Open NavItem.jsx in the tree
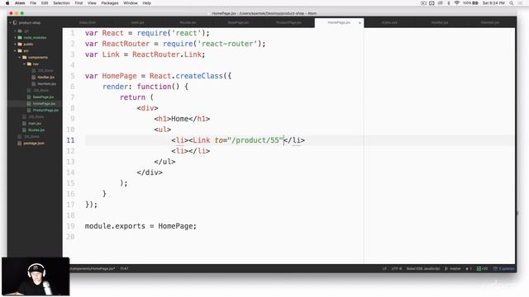529x297 pixels. [47, 83]
